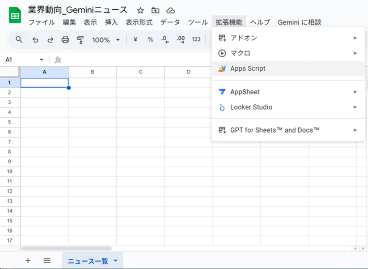The width and height of the screenshot is (368, 269).
Task: Rename the document title 業界動向_Geminiニュース
Action: [x=77, y=10]
